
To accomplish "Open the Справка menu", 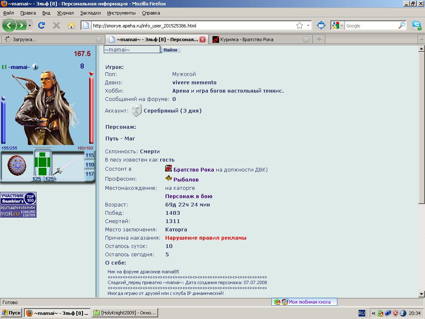I will point(151,13).
